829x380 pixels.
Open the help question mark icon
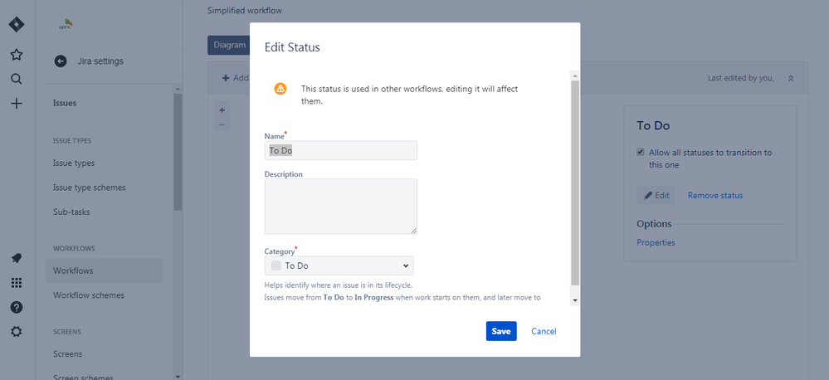(17, 307)
